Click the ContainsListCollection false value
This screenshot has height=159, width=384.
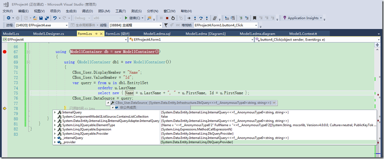tap(164, 116)
